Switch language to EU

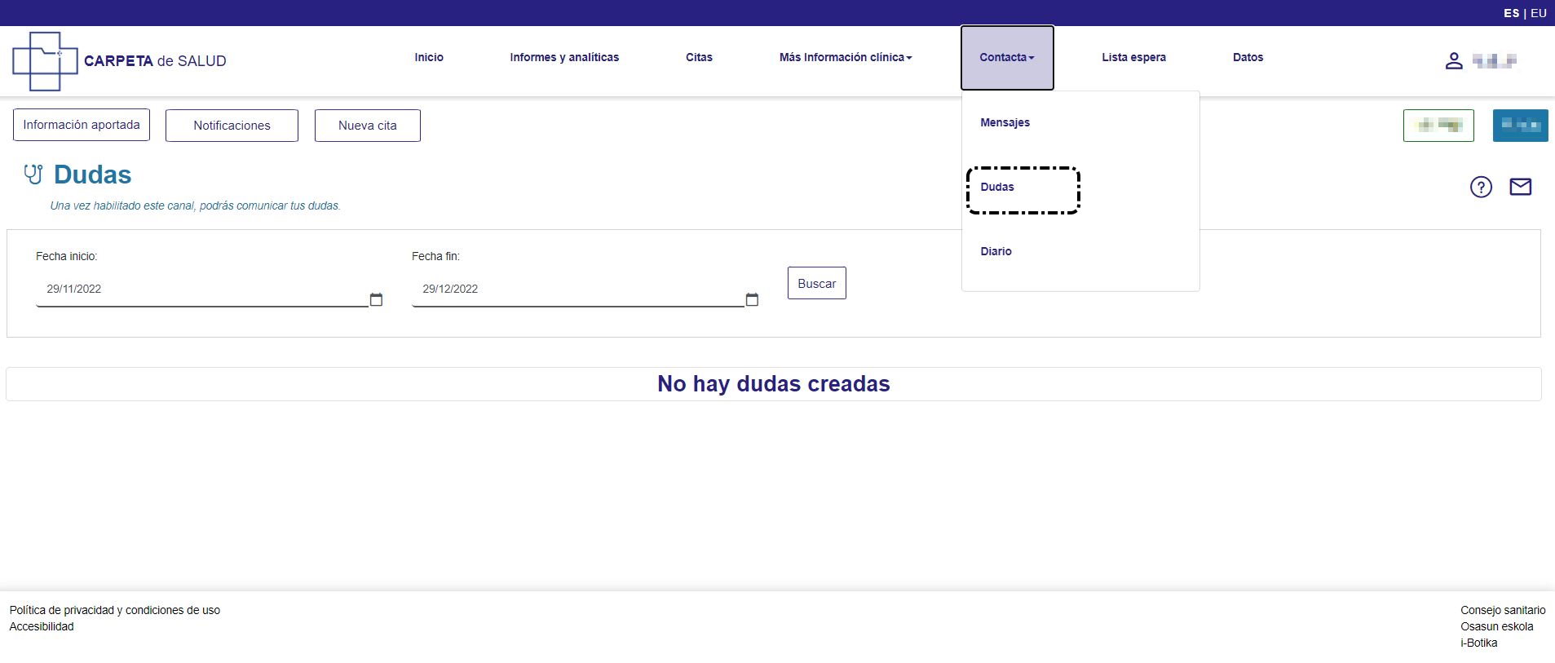click(1539, 13)
